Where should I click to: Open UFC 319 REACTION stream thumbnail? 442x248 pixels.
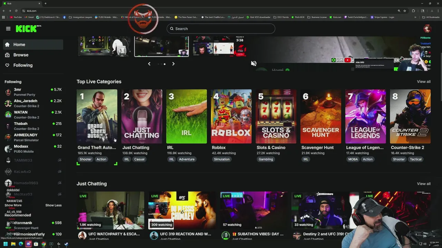[x=182, y=210]
